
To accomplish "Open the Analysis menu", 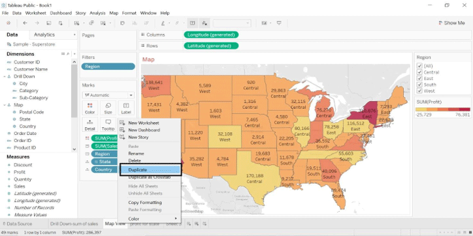I will [97, 13].
